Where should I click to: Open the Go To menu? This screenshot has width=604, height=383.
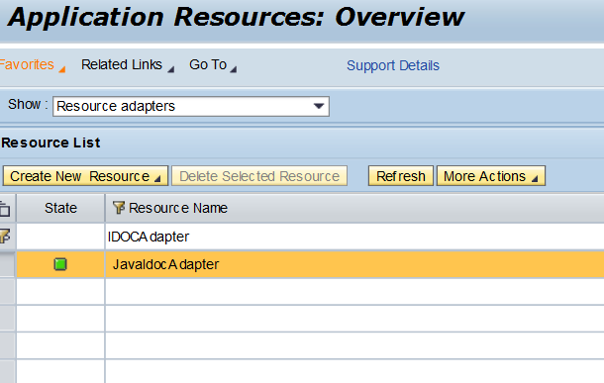212,64
